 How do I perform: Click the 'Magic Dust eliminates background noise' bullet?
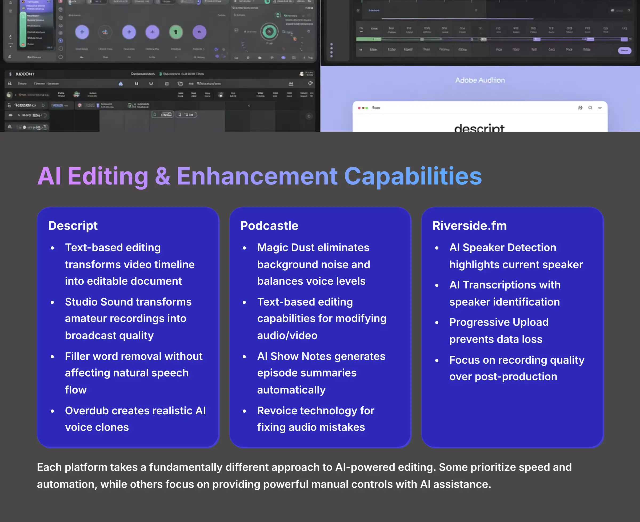[x=314, y=264]
